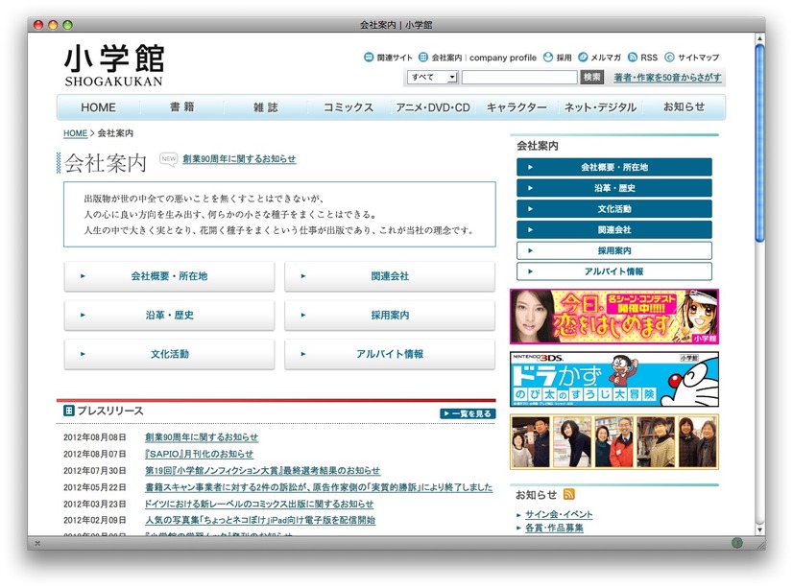Click the green window zoom button
The height and width of the screenshot is (588, 793).
pos(67,24)
